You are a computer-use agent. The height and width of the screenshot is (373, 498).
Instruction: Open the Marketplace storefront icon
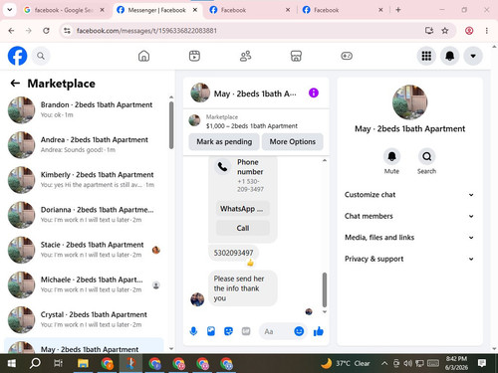coord(296,56)
